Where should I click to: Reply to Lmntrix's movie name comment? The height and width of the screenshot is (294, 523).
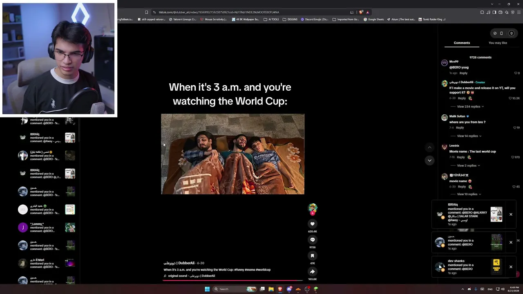(461, 157)
